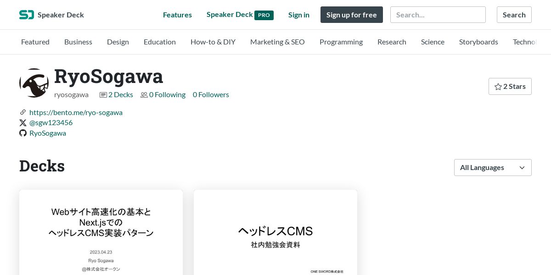Click the link chain icon beside bento.me URL

pyautogui.click(x=22, y=112)
